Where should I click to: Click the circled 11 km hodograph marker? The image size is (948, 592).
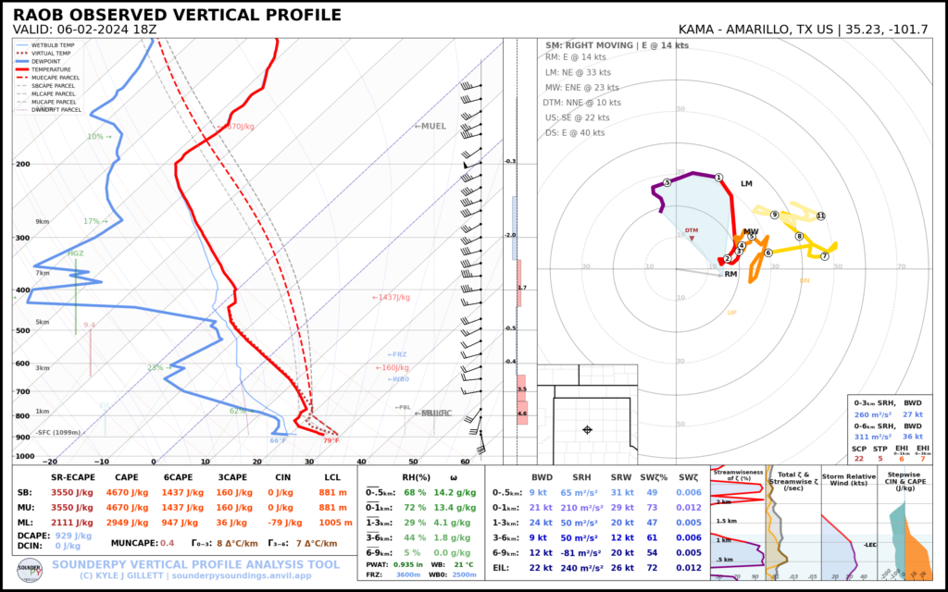(820, 216)
